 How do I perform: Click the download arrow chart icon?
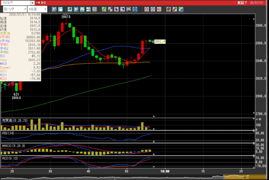(x=70, y=9)
